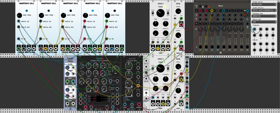Click audio interface input 1 jack
The height and width of the screenshot is (113, 280).
point(254,44)
